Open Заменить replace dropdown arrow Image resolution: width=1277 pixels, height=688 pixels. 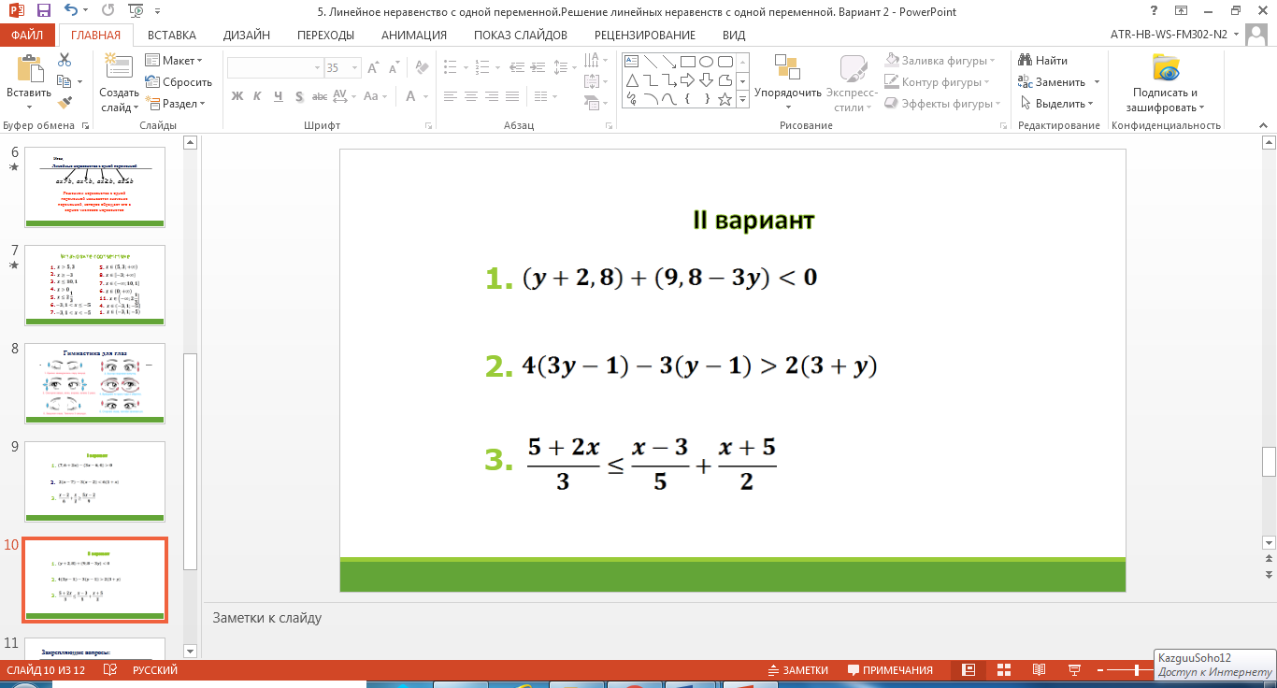click(1098, 82)
